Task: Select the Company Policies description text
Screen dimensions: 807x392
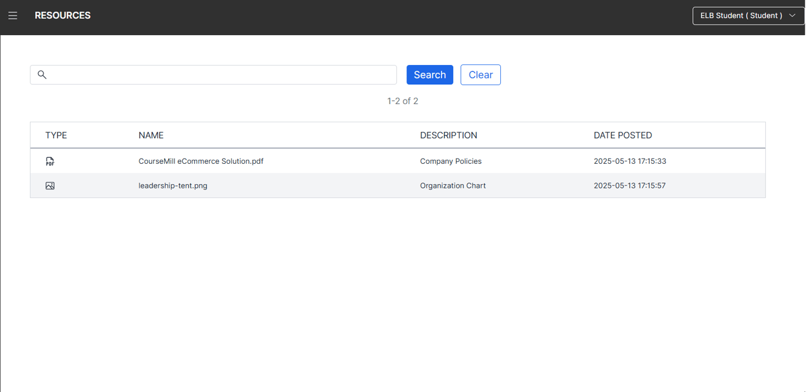Action: tap(450, 161)
